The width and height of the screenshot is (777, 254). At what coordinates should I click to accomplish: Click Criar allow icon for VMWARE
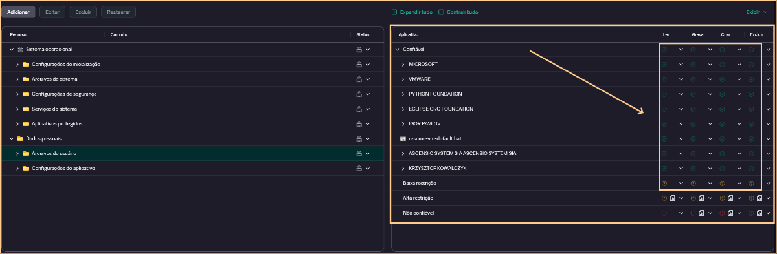coord(722,79)
